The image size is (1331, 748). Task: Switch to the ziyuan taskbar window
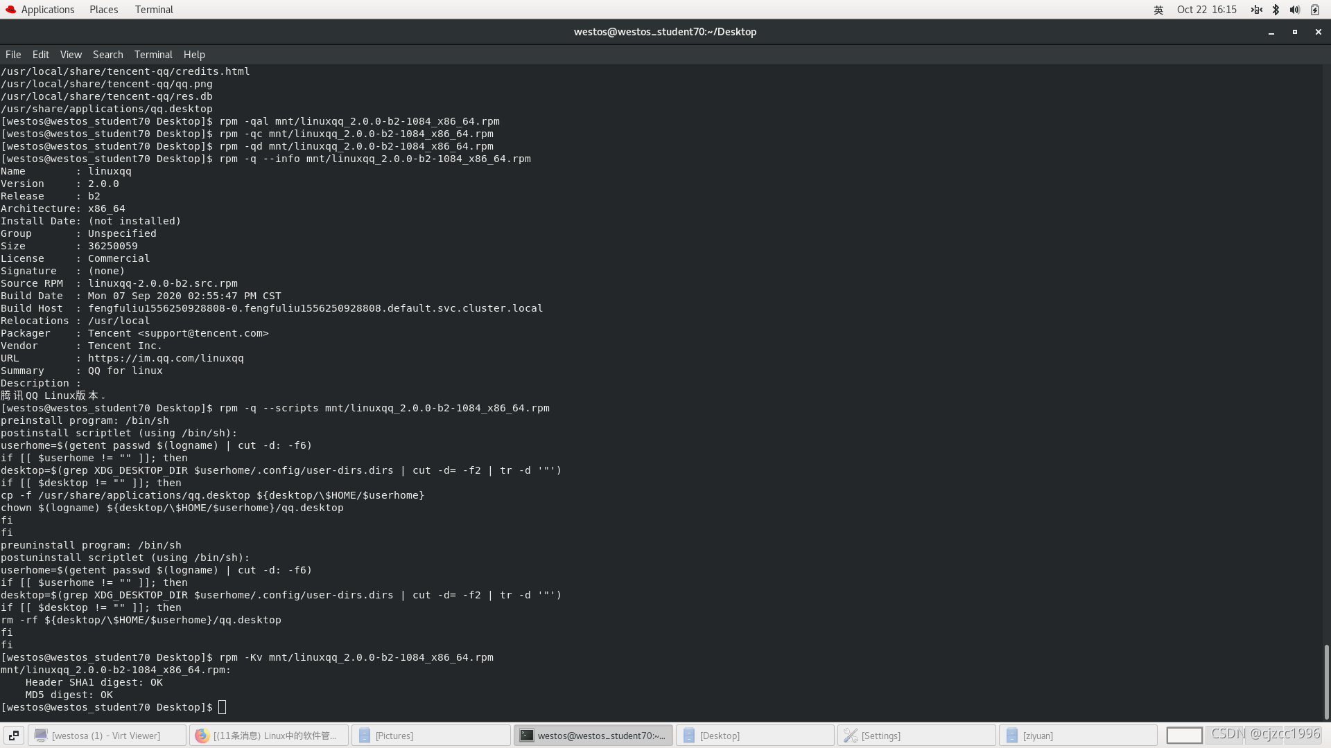point(1077,736)
